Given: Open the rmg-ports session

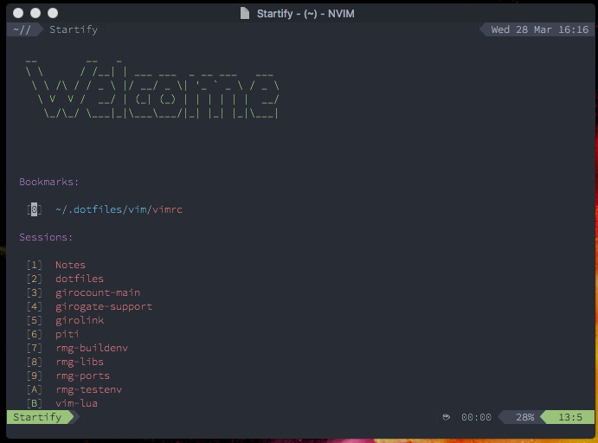Looking at the screenshot, I should (x=82, y=376).
